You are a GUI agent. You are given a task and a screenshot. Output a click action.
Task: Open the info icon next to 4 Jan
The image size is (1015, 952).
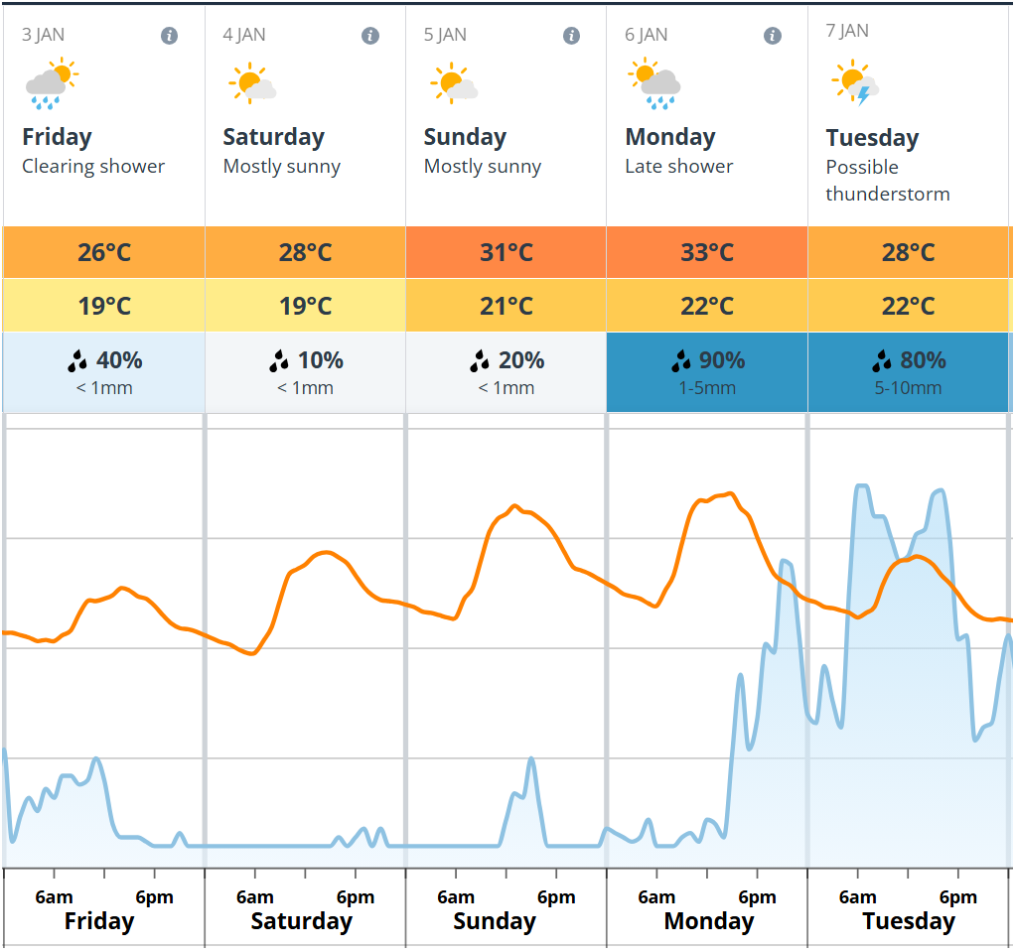click(x=370, y=36)
